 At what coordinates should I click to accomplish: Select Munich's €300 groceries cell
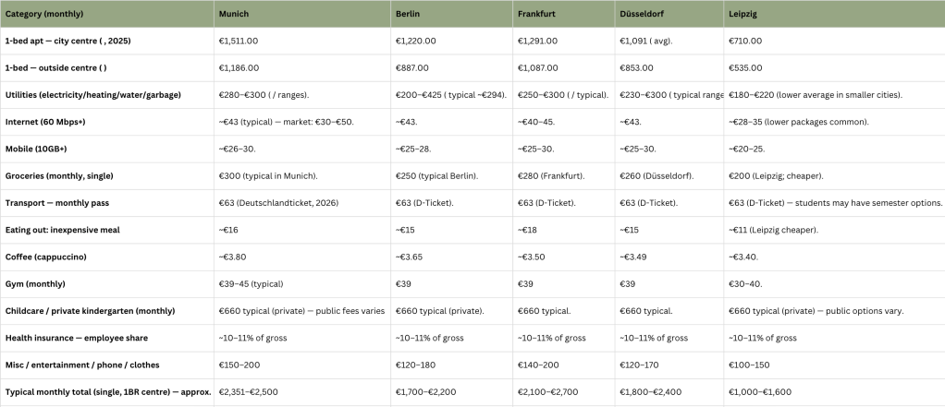click(268, 176)
